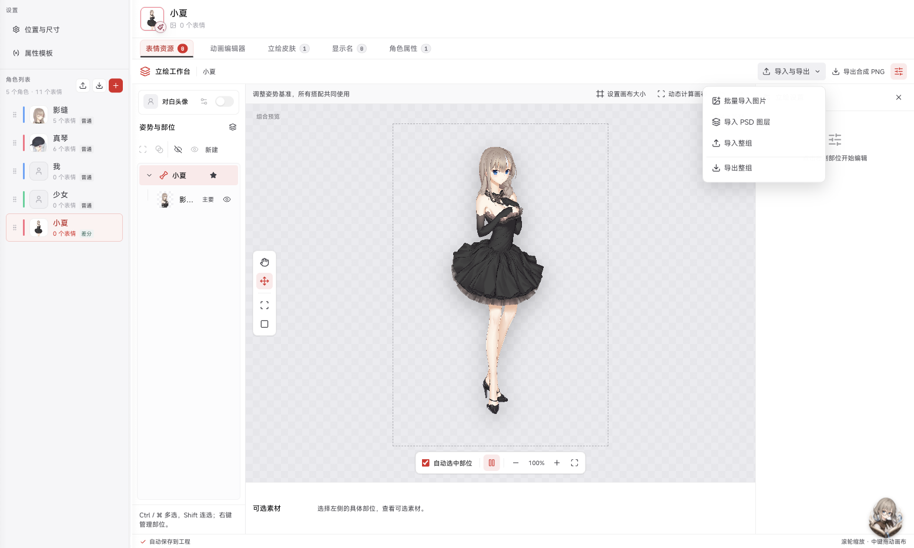Click the zoom-out minus icon
The image size is (914, 548).
pos(515,463)
